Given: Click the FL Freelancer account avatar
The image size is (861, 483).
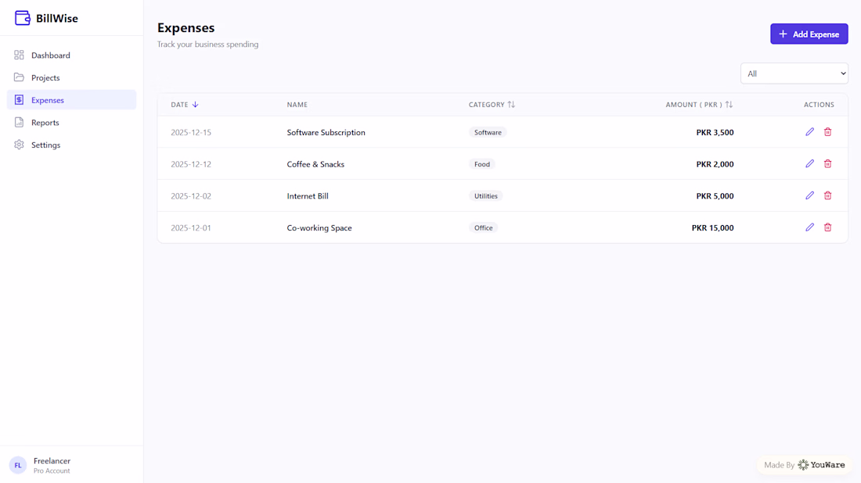Looking at the screenshot, I should click(18, 465).
